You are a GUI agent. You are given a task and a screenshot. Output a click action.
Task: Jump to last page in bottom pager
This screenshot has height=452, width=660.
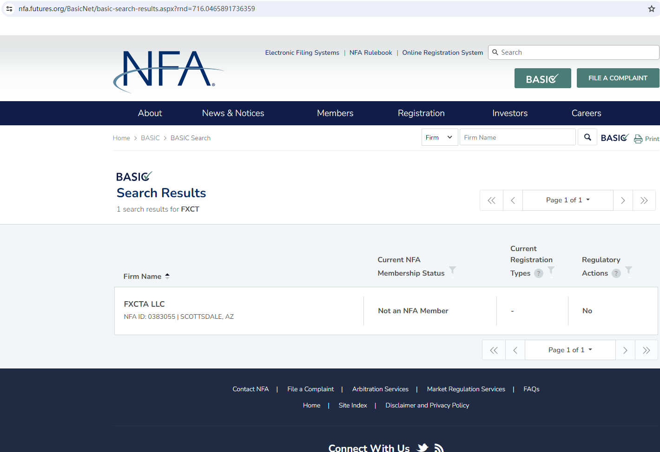[x=646, y=350]
